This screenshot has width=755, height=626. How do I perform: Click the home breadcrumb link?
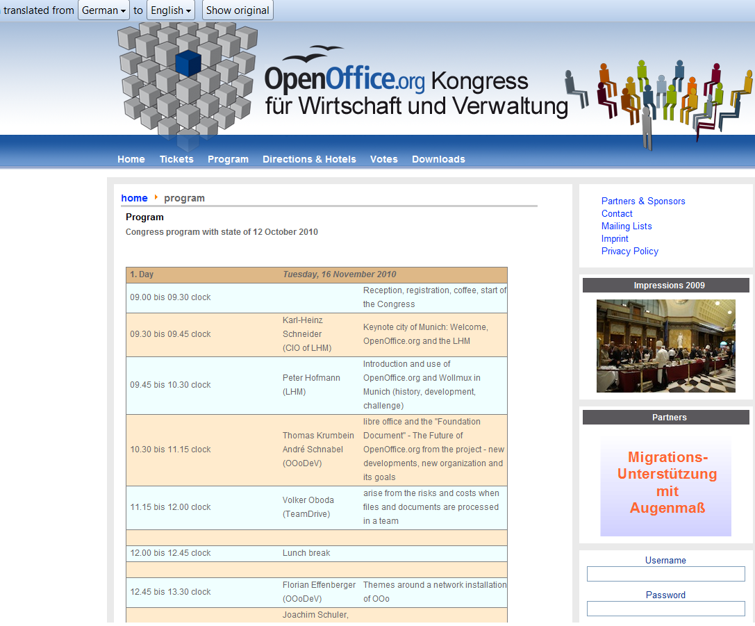tap(134, 198)
